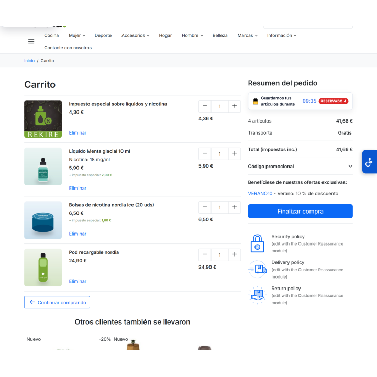Increase quantity of Bolsas de nicotina nordia ice
The image size is (377, 377).
[x=235, y=207]
